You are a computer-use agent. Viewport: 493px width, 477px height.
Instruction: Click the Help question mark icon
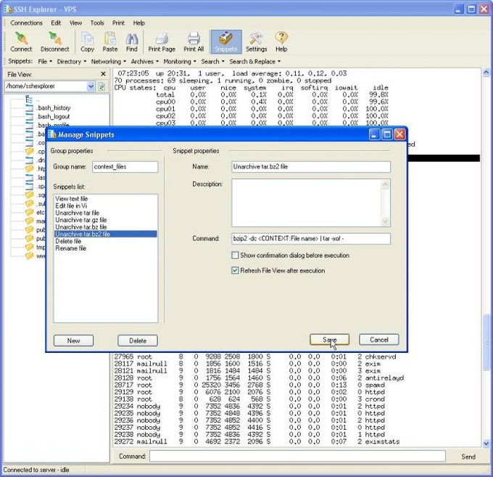coord(281,42)
